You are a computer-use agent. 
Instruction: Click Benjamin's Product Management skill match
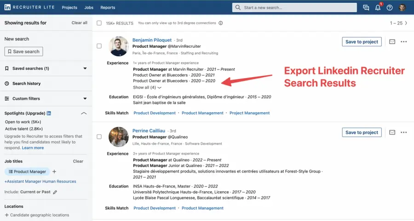click(x=202, y=113)
